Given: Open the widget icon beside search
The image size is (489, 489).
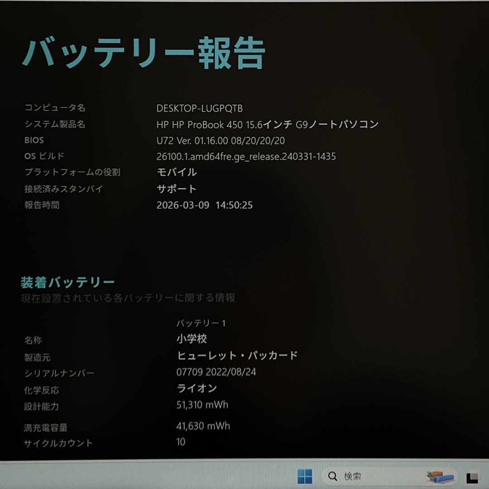Looking at the screenshot, I should pos(440,476).
